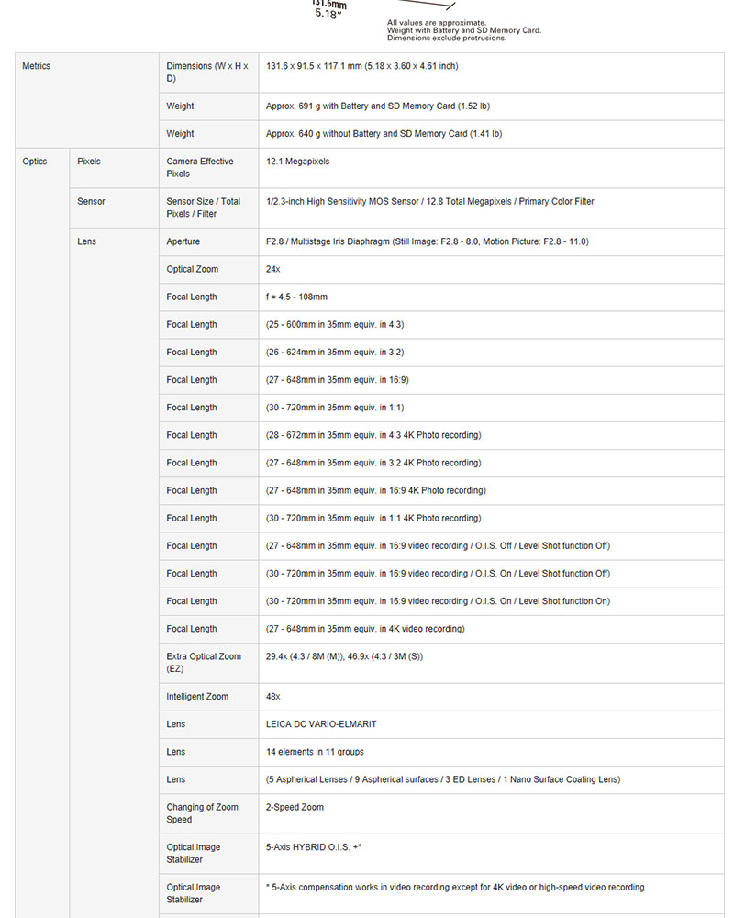Select the Pixels subcategory cell

(x=89, y=162)
